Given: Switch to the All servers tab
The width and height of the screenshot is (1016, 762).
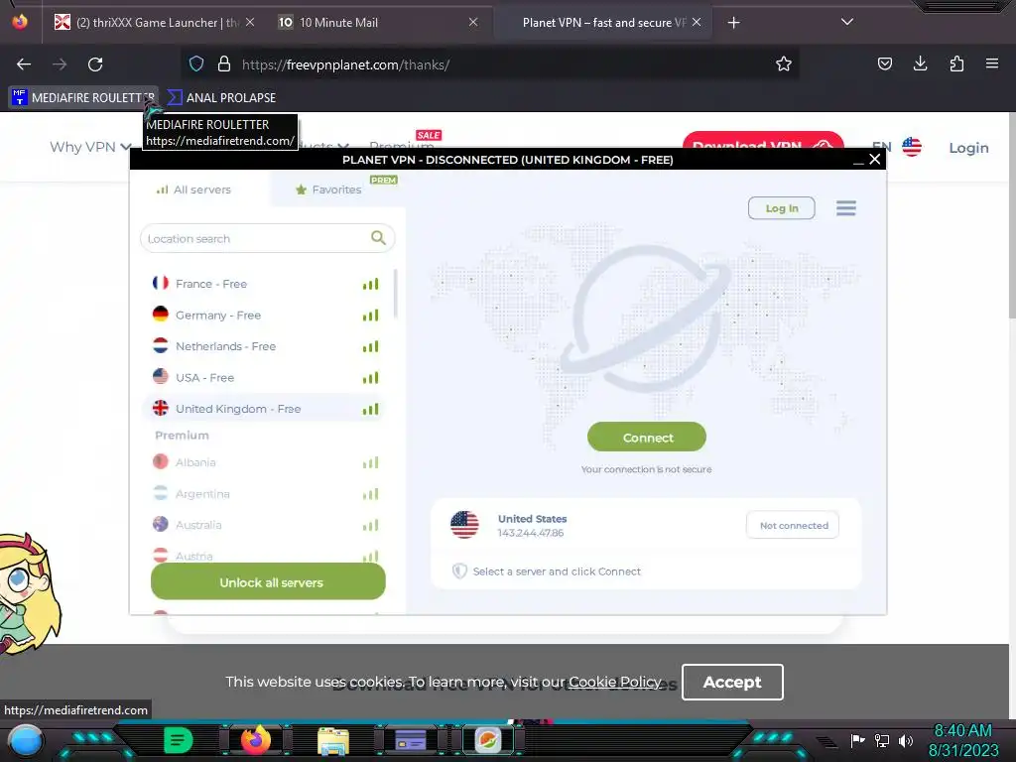Looking at the screenshot, I should pos(193,190).
